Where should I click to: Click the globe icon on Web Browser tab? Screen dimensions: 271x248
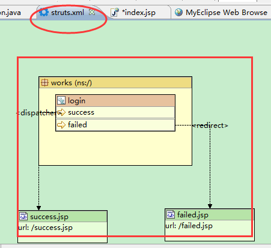pos(178,13)
